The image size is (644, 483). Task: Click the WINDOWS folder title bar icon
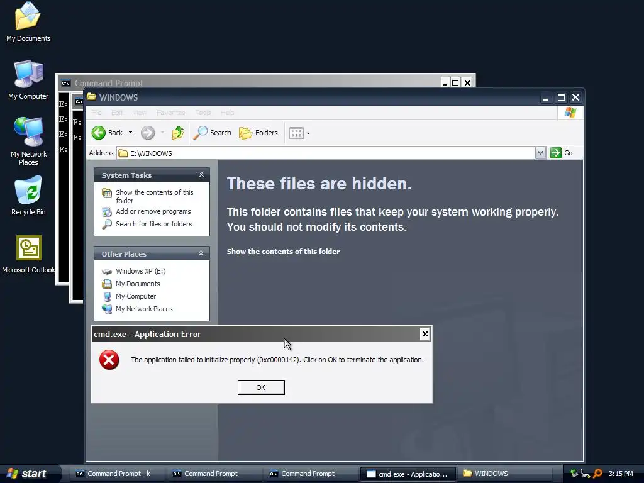[92, 97]
